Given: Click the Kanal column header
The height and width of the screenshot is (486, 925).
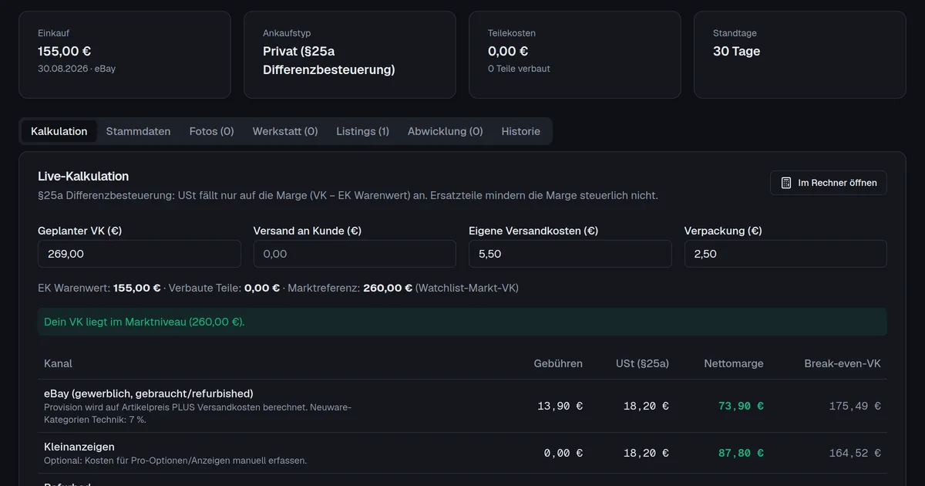Looking at the screenshot, I should click(59, 363).
